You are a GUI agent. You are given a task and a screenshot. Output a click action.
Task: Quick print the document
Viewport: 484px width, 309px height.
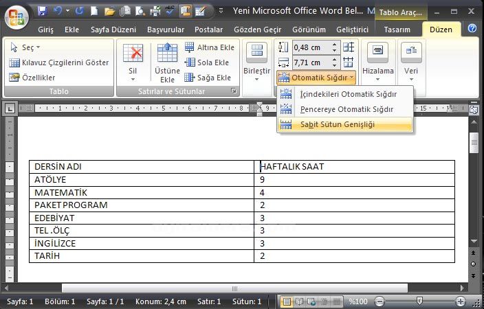click(155, 12)
